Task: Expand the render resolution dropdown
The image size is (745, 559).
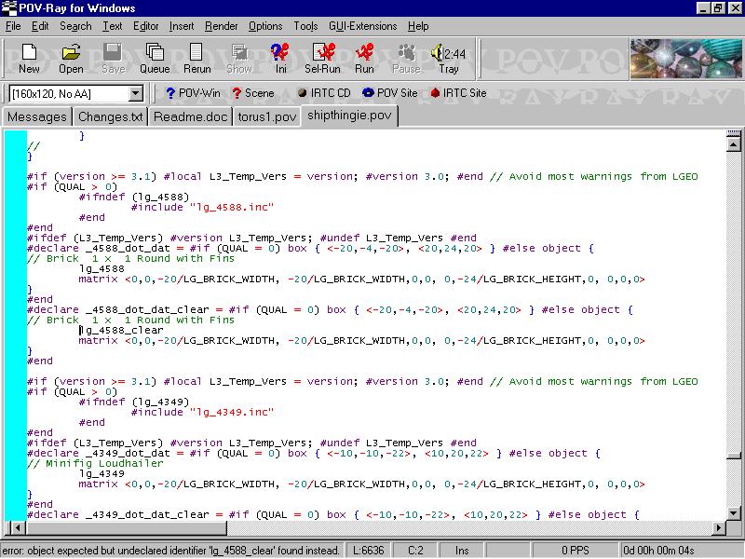Action: pos(135,93)
